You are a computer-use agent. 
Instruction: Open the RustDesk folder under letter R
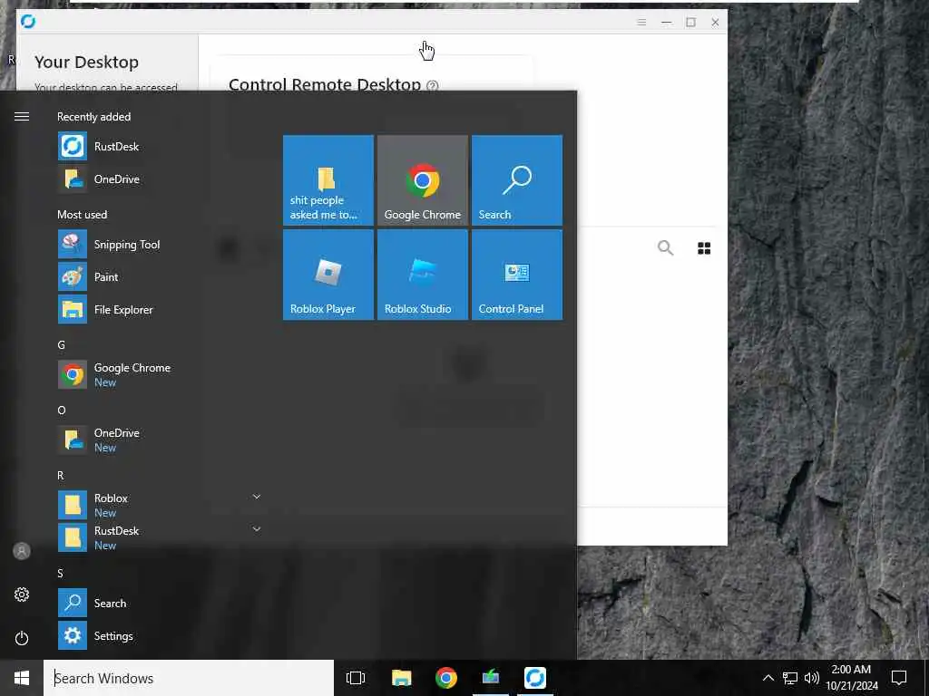coord(160,537)
